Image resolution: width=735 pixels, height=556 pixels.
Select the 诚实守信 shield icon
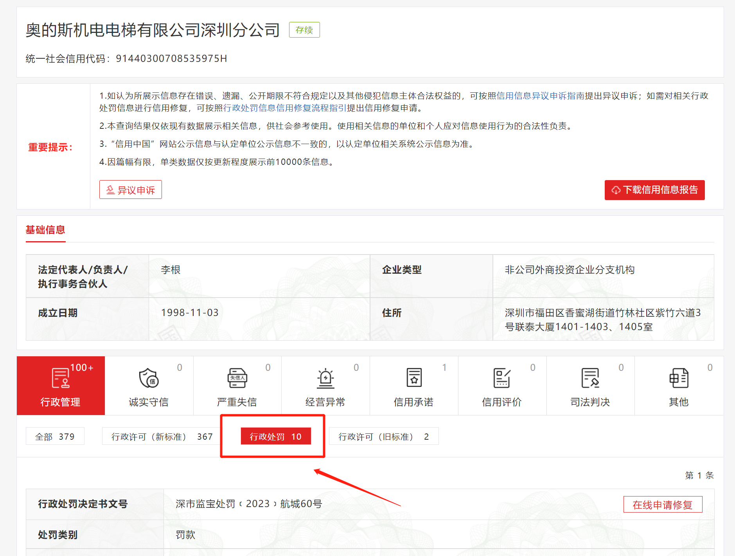[149, 378]
